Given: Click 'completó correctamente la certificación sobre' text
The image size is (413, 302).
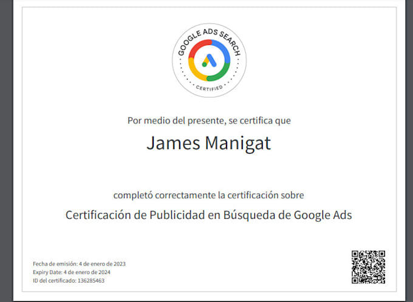Looking at the screenshot, I should click(208, 195).
